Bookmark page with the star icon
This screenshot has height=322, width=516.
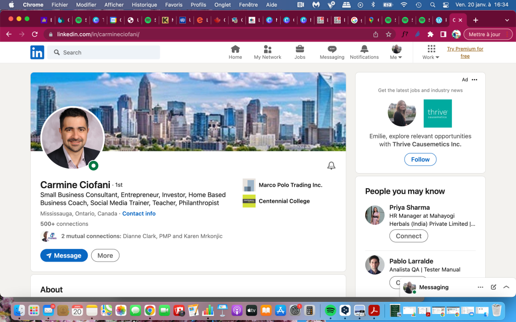[389, 34]
